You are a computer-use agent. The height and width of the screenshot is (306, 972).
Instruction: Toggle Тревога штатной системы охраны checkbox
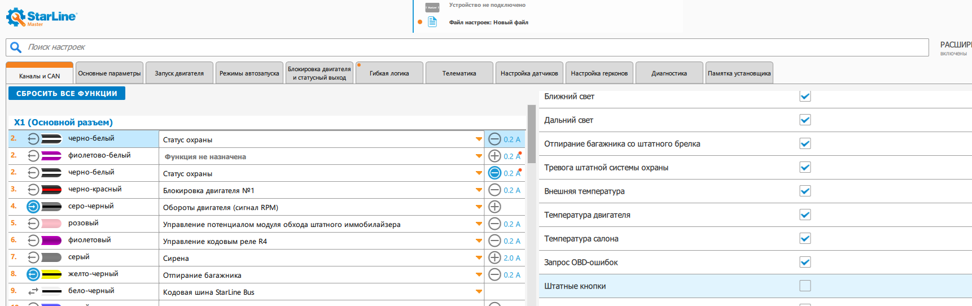click(805, 167)
